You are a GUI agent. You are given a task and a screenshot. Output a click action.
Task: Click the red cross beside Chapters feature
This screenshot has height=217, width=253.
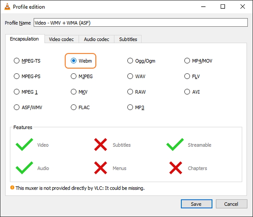pos(176,168)
